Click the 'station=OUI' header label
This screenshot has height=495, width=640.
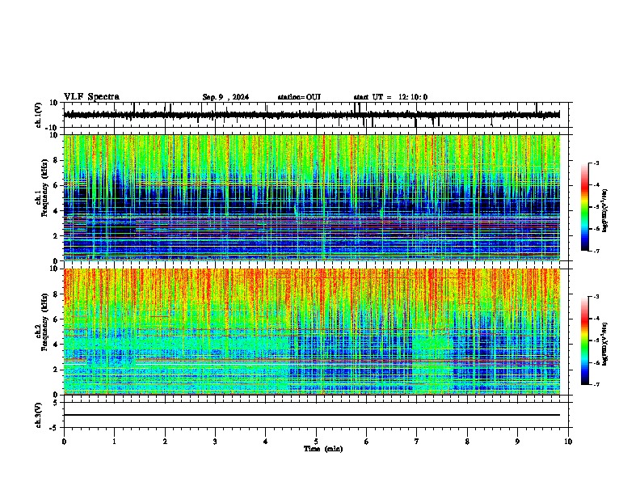point(299,97)
